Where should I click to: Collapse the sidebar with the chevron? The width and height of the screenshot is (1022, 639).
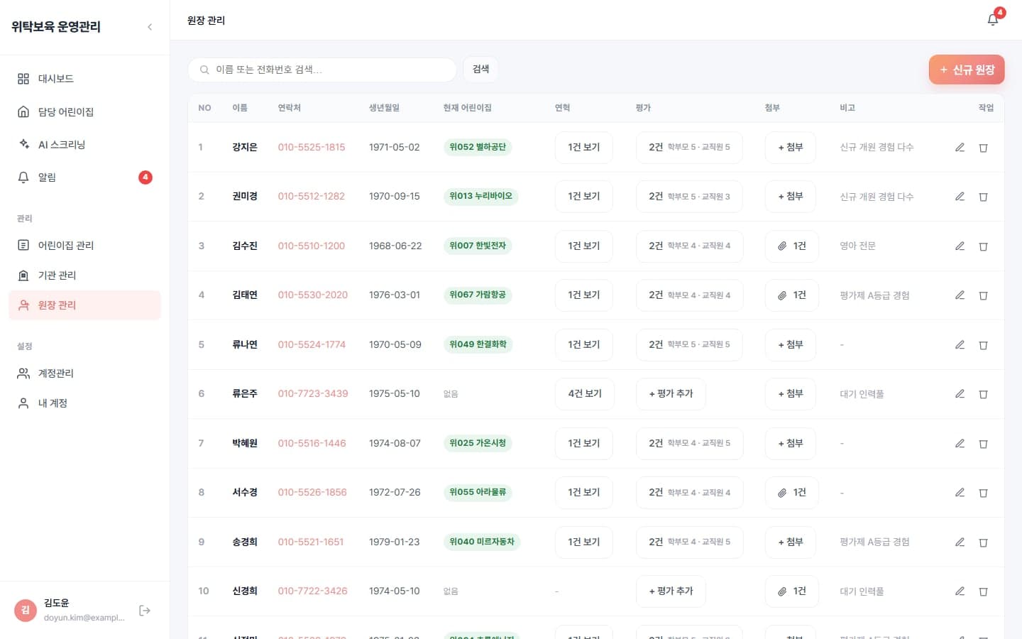tap(150, 27)
